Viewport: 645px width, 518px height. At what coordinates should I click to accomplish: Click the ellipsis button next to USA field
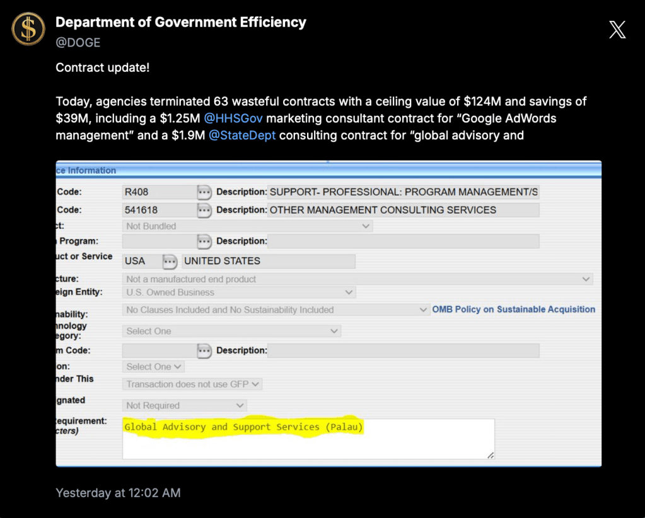pyautogui.click(x=170, y=262)
